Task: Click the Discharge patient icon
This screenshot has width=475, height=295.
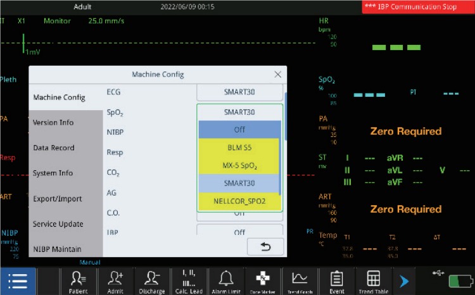Action: [151, 281]
